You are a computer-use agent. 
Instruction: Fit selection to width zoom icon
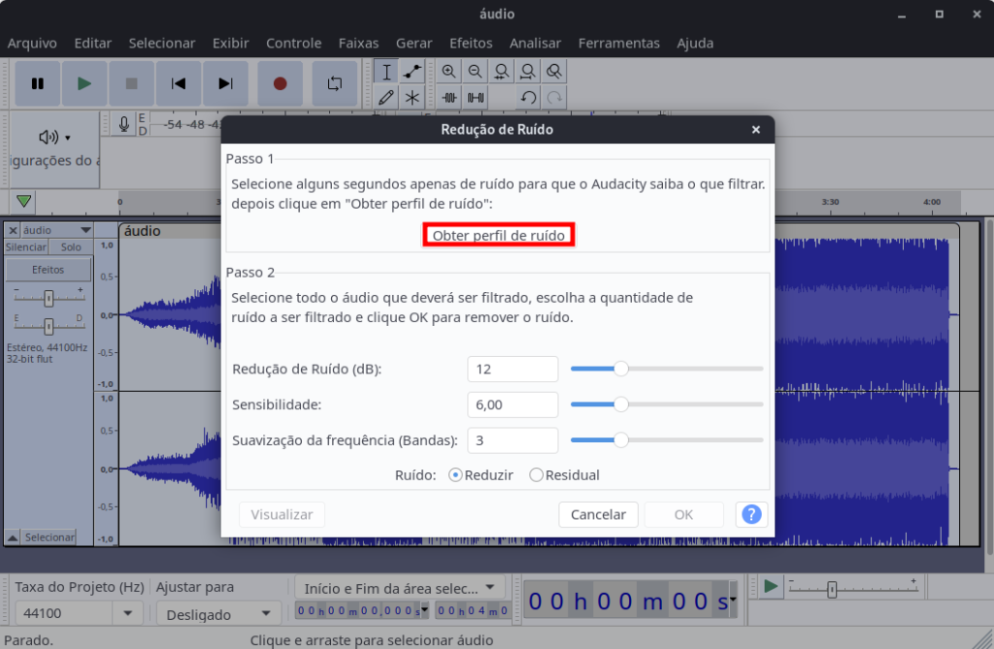[x=502, y=72]
